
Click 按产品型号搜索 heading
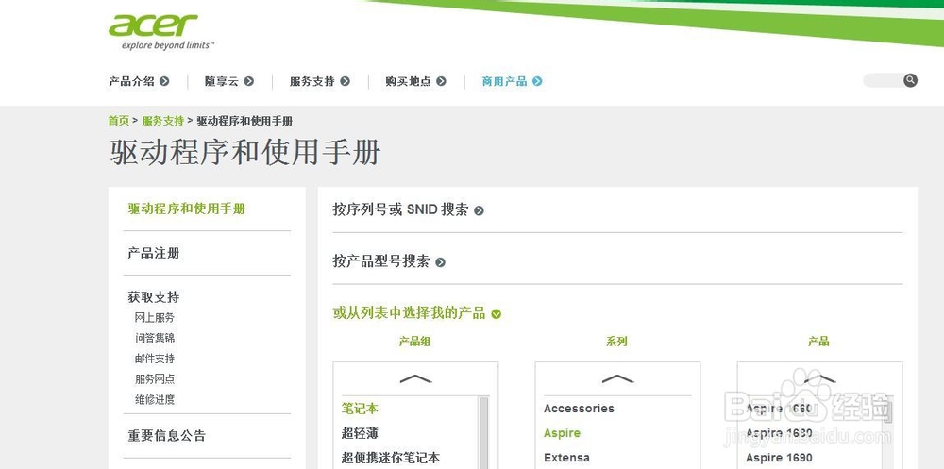381,262
